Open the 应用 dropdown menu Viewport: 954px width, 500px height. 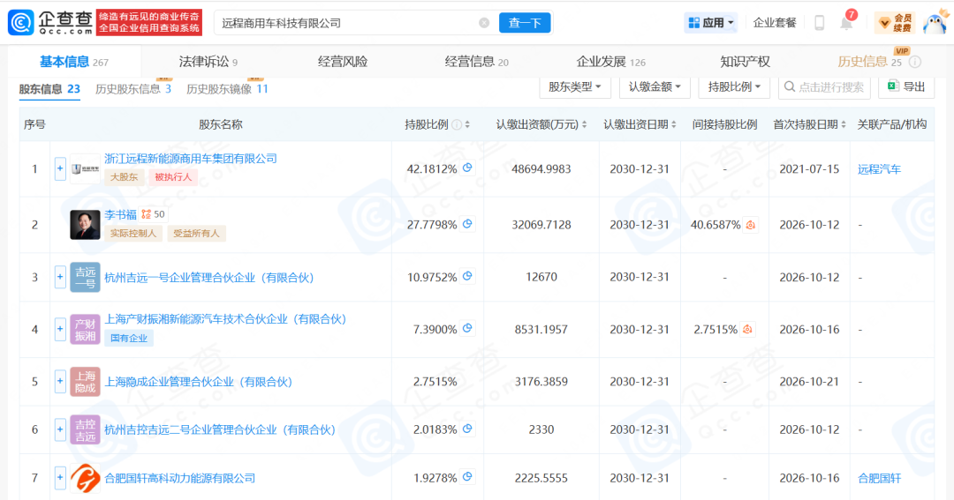710,23
